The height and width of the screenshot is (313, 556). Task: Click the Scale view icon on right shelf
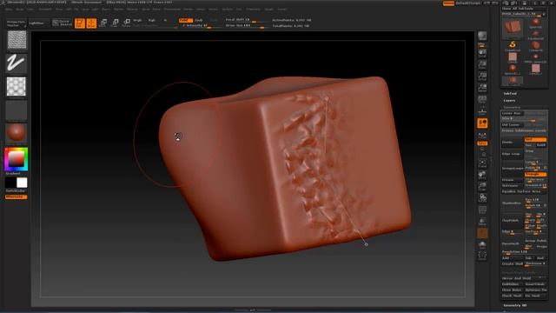tap(482, 186)
